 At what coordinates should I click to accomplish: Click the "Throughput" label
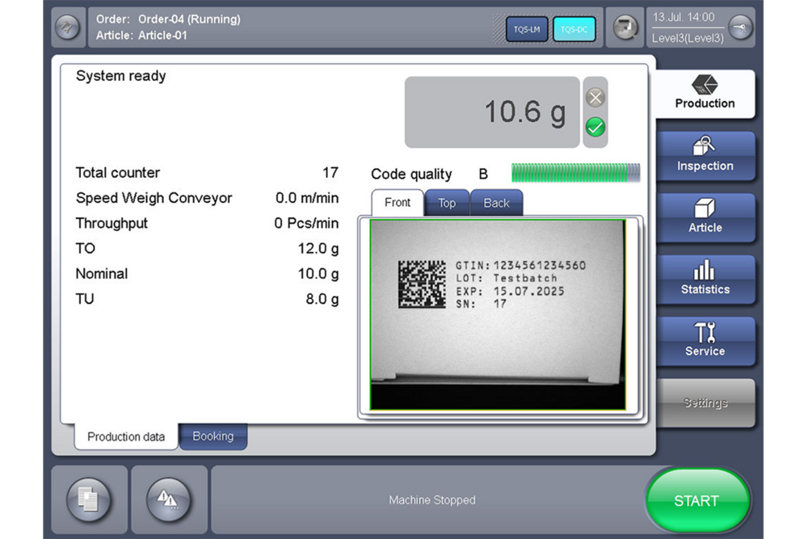click(x=112, y=223)
